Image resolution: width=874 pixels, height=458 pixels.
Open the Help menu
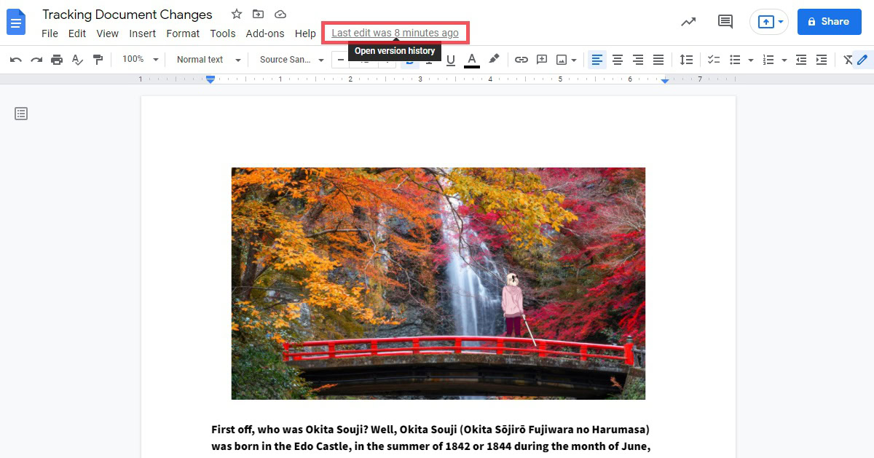coord(305,33)
